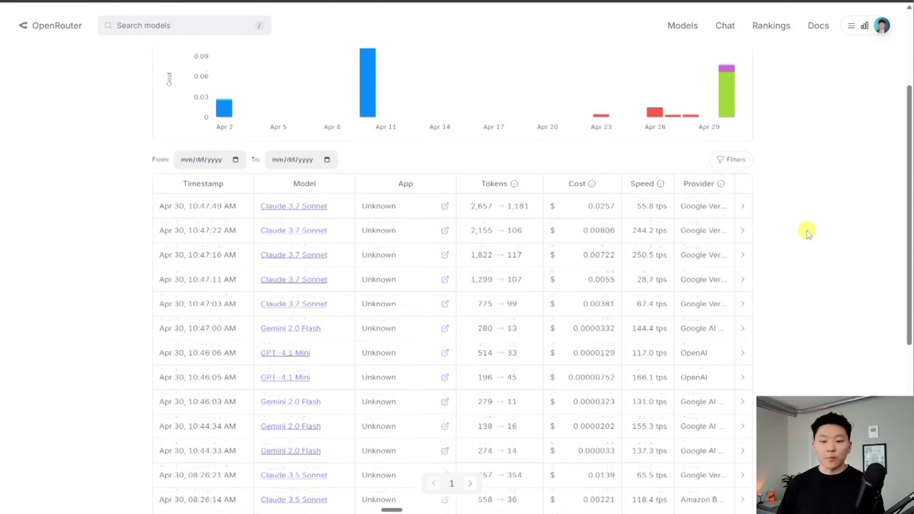Focus the Search models field
This screenshot has width=914, height=514.
[184, 25]
